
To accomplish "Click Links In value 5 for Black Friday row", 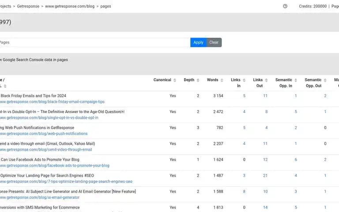I will coord(244,96).
